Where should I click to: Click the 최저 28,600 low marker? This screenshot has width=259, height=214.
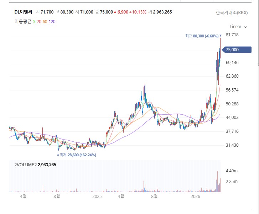point(77,155)
